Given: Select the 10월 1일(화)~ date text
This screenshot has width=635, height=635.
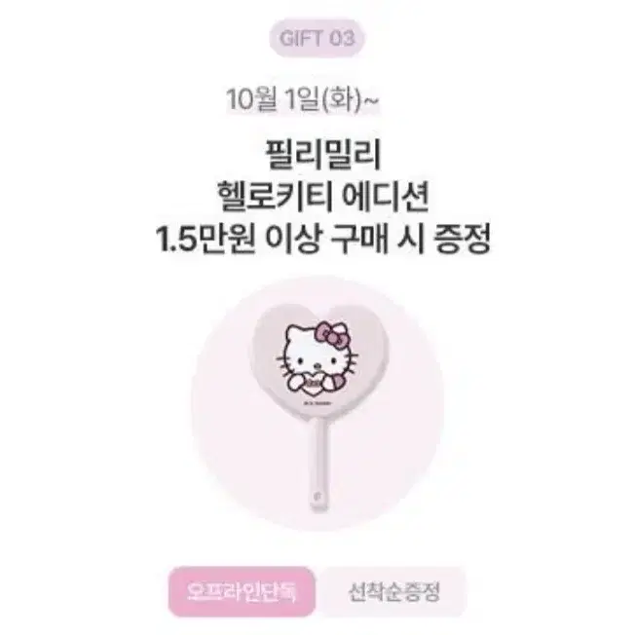Looking at the screenshot, I should pyautogui.click(x=302, y=99).
